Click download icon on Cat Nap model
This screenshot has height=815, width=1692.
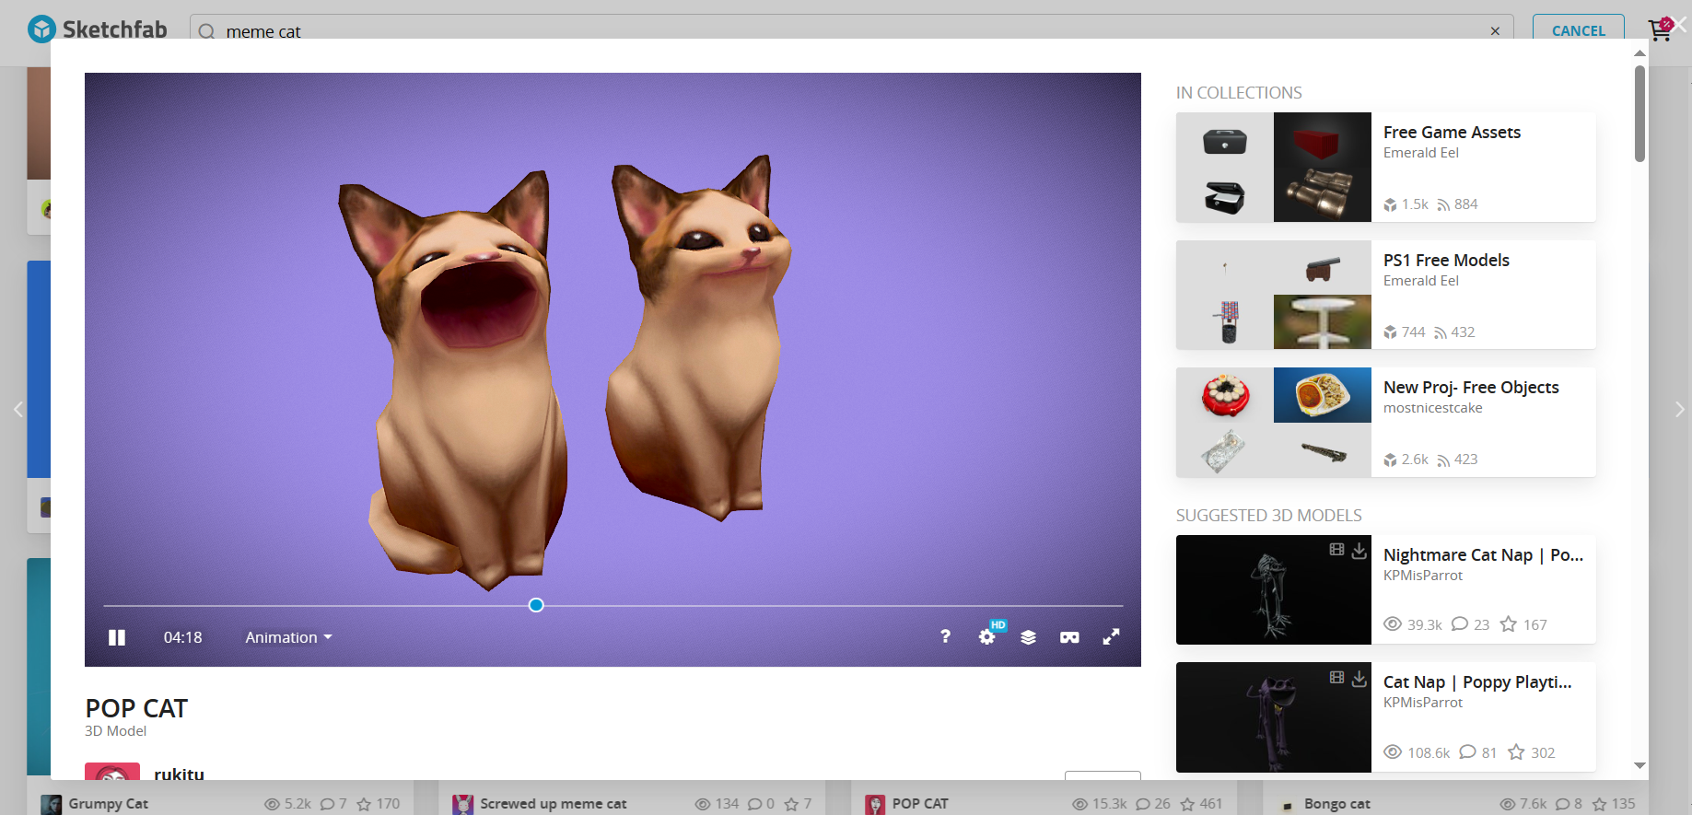coord(1359,679)
